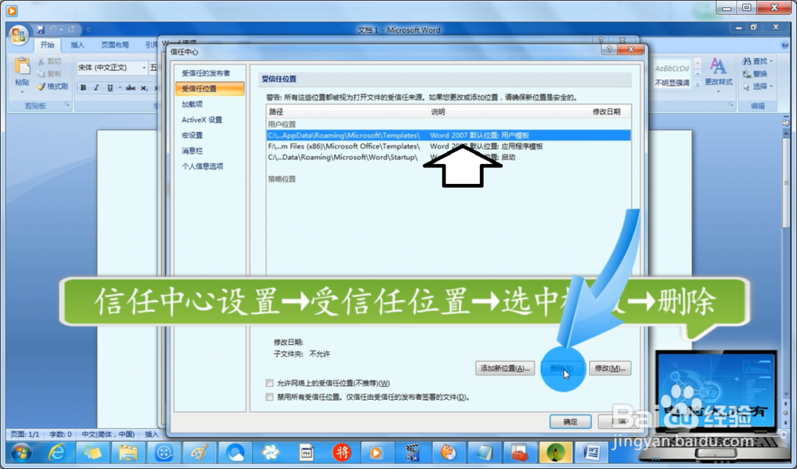Image resolution: width=797 pixels, height=469 pixels.
Task: Open the Customize Quick Access Toolbar arrow
Action: point(88,30)
